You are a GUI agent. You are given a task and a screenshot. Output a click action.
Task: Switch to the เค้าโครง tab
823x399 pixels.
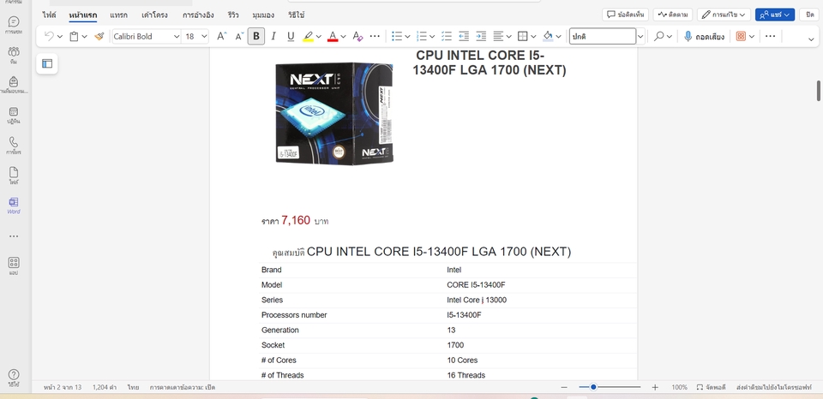[155, 15]
